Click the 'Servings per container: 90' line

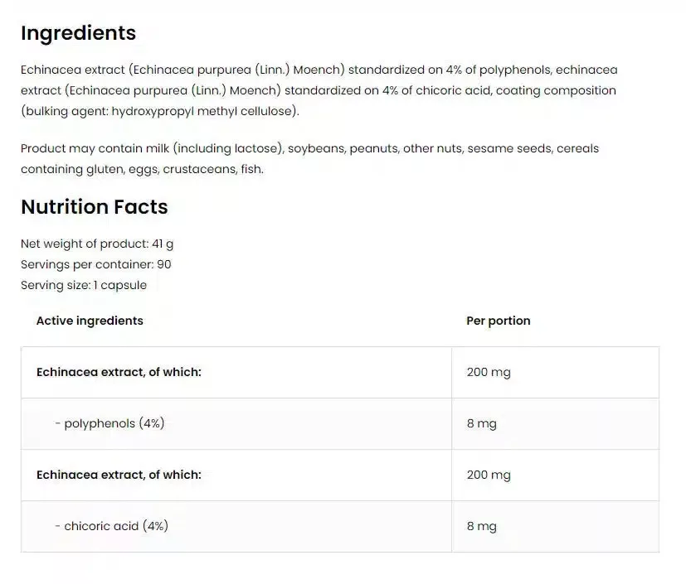(x=96, y=264)
